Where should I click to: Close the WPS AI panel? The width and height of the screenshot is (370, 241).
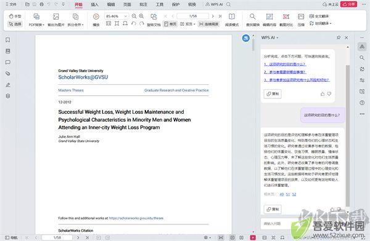pyautogui.click(x=347, y=38)
